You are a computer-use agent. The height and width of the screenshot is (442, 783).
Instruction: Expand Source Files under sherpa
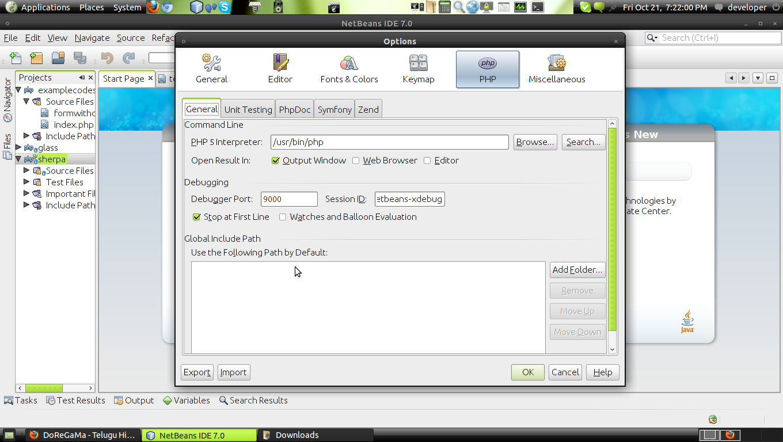coord(26,170)
